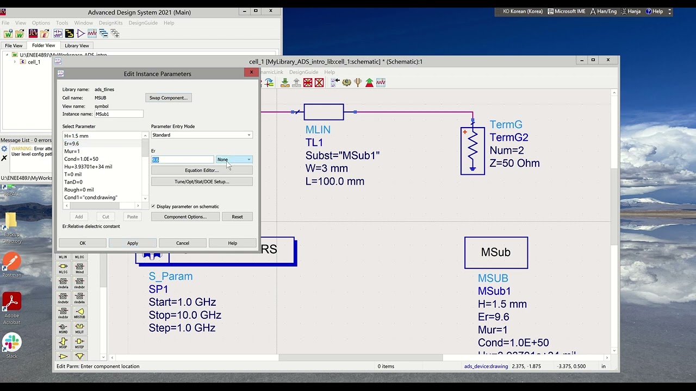The image size is (696, 391).
Task: Open the Parameter Entry Mode Standard dropdown
Action: pyautogui.click(x=202, y=135)
